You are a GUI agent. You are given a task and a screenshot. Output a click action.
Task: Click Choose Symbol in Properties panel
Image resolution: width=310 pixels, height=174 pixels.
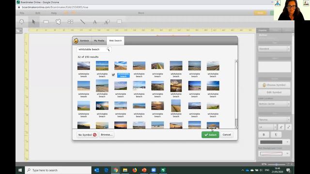pos(274,85)
